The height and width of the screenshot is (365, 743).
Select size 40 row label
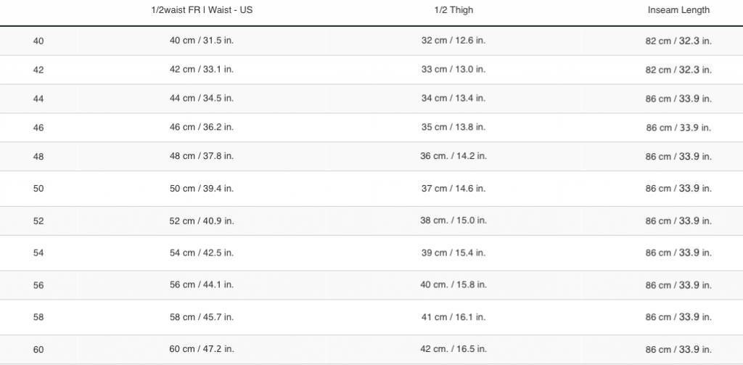click(38, 41)
